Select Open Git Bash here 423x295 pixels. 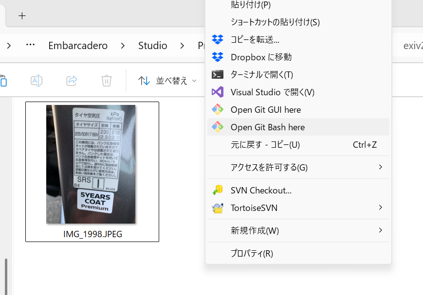point(267,127)
